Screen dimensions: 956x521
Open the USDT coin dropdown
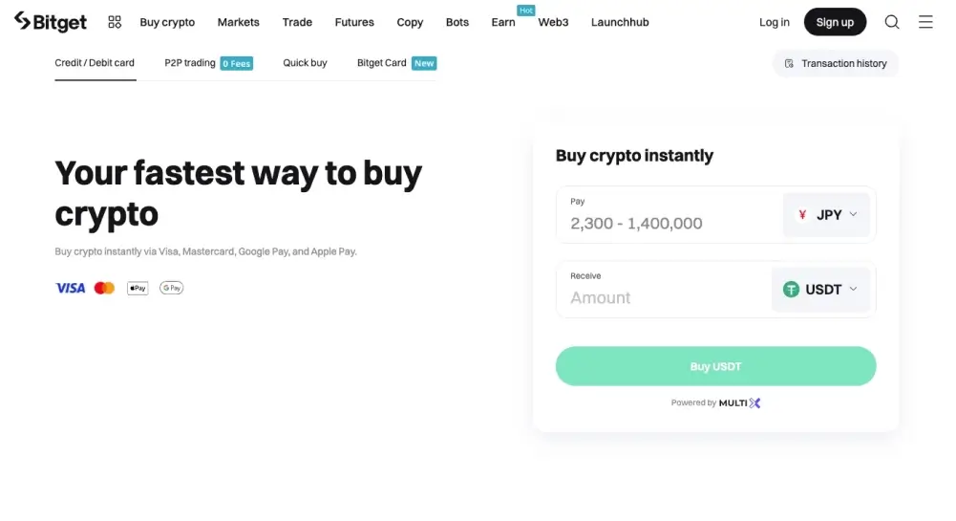click(820, 289)
